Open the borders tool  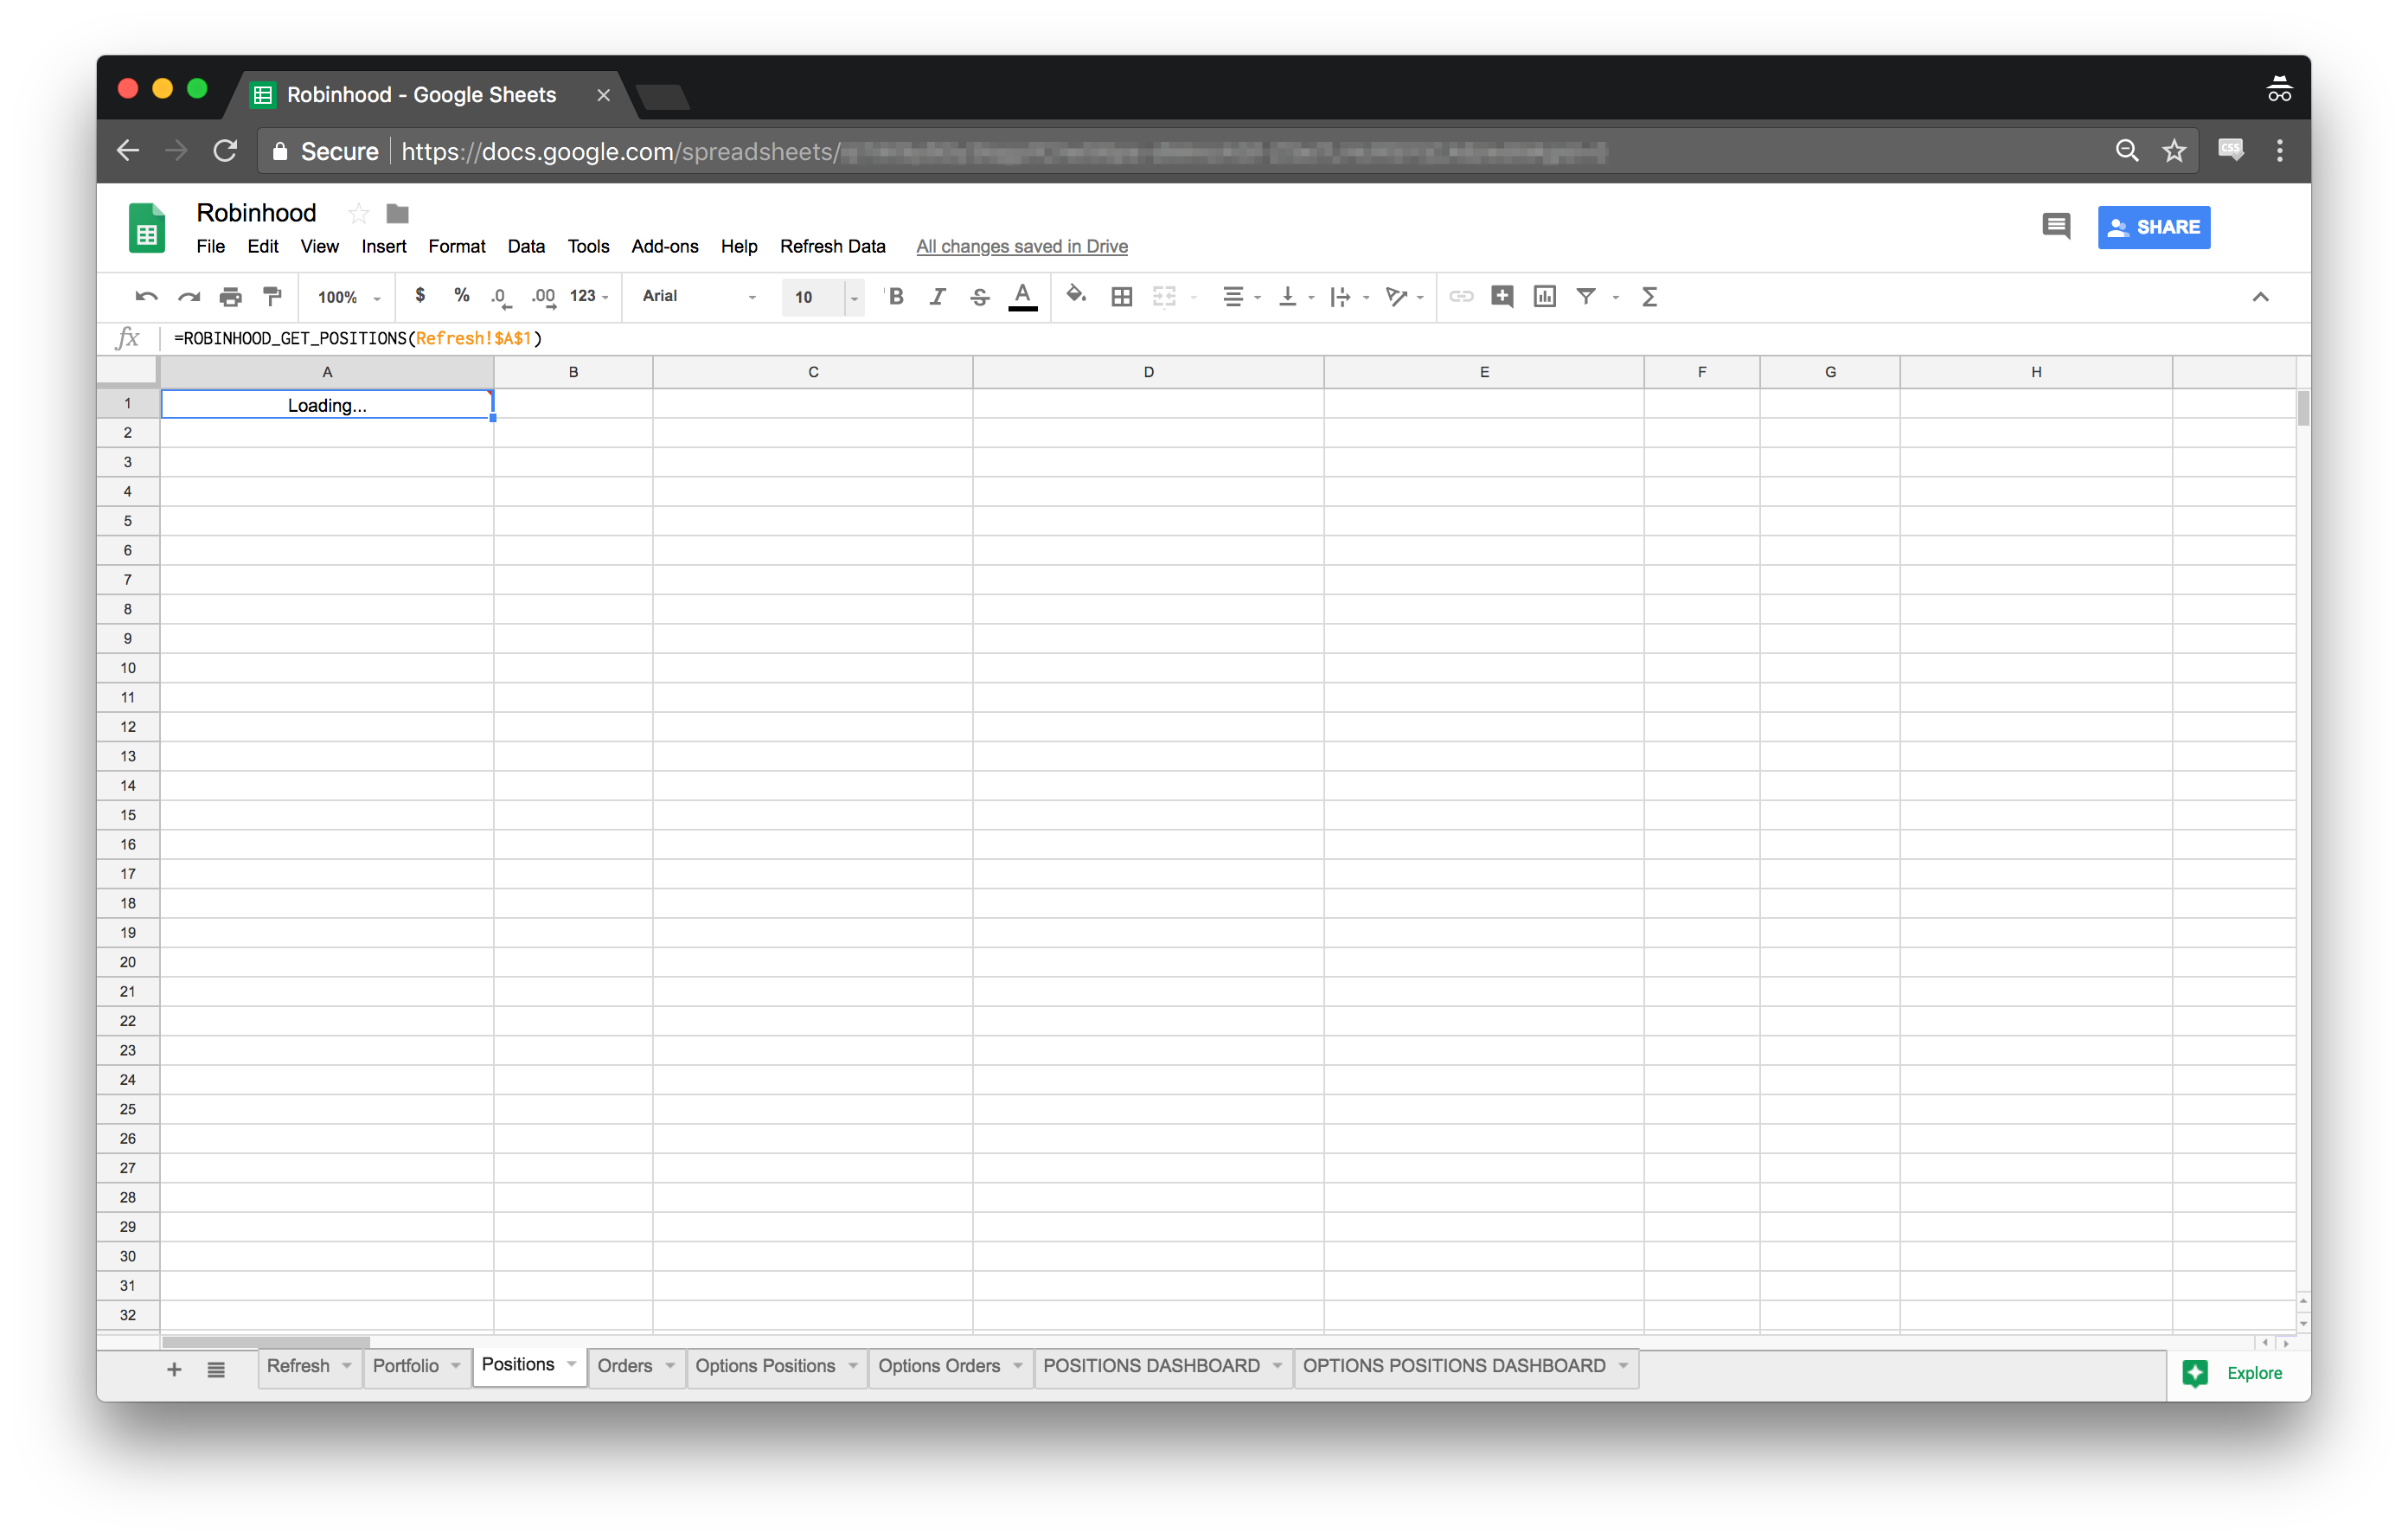(1122, 296)
